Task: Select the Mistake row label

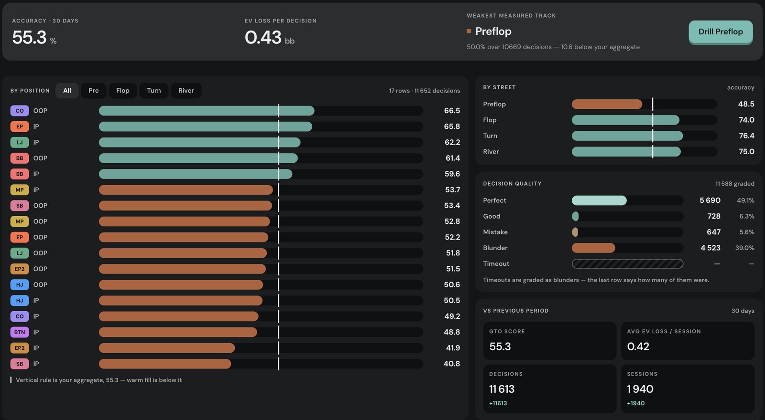Action: pyautogui.click(x=495, y=232)
